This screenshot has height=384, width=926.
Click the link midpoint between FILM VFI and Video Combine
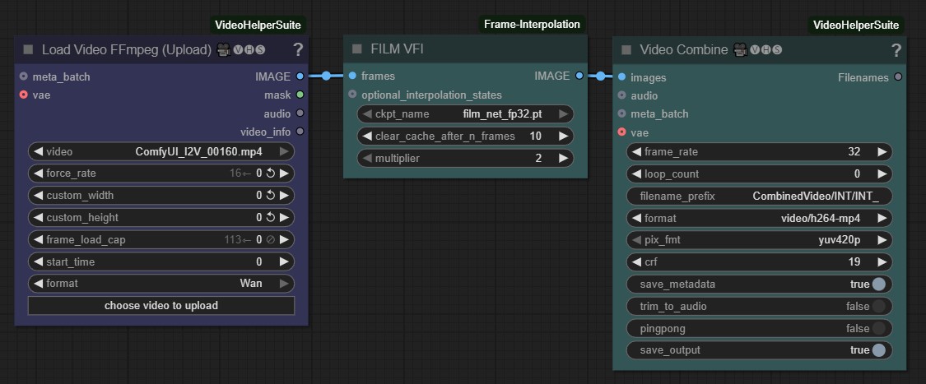tap(601, 76)
